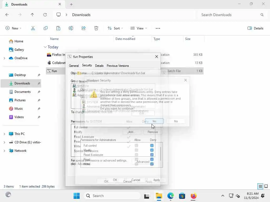Image resolution: width=270 pixels, height=202 pixels.
Task: Click the muted volume icon in tray
Action: tap(238, 196)
